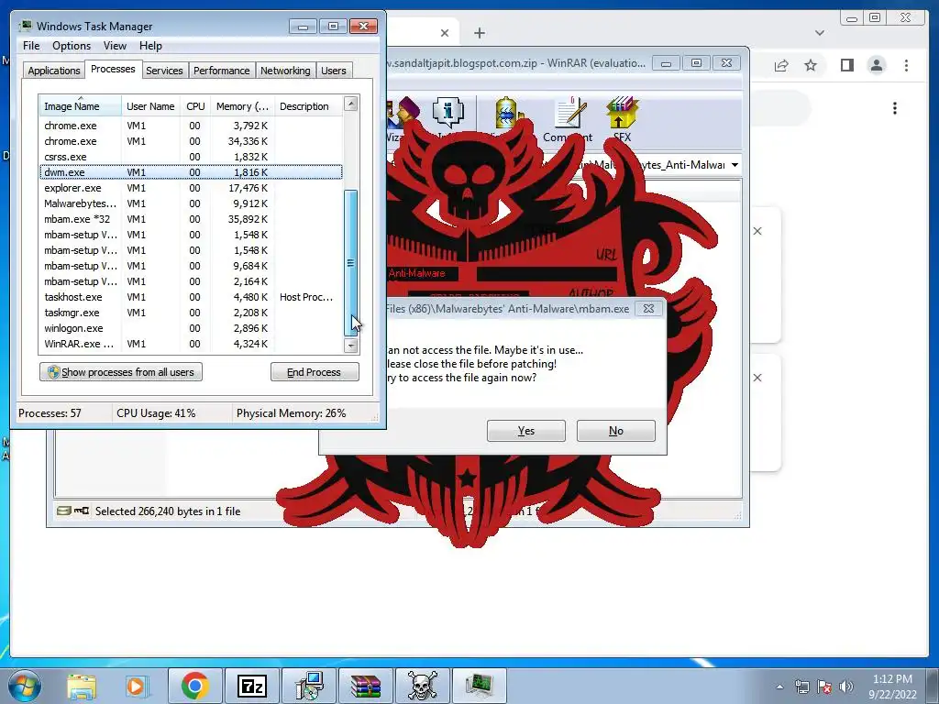
Task: Open Task Manager Help menu
Action: (x=150, y=46)
